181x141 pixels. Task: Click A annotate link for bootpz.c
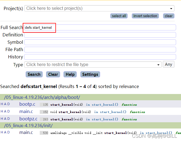click(x=5, y=119)
